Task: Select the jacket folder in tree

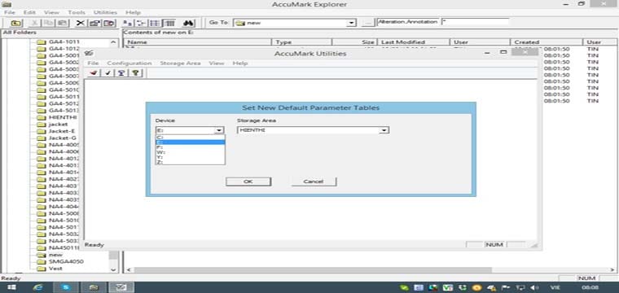Action: 58,125
